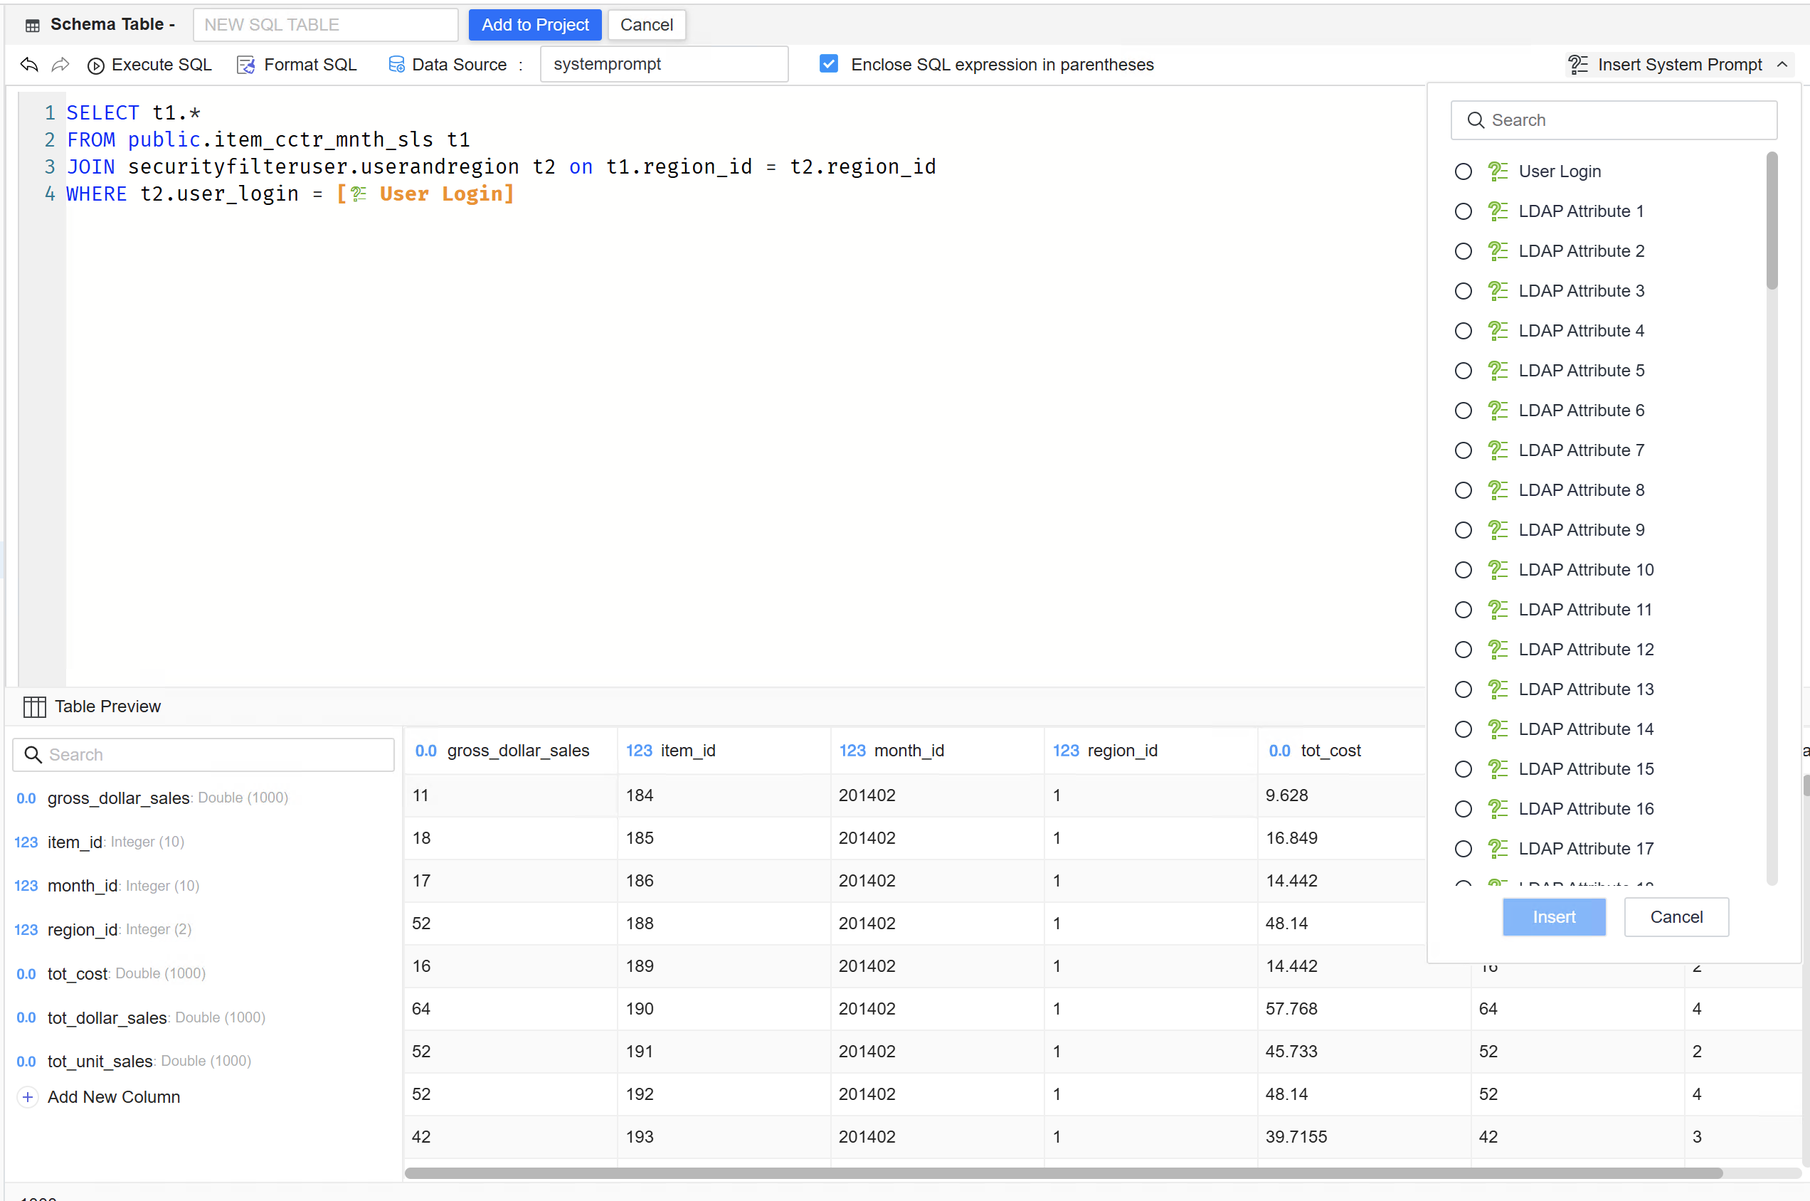Click the Data Source database icon
This screenshot has width=1810, height=1201.
396,65
